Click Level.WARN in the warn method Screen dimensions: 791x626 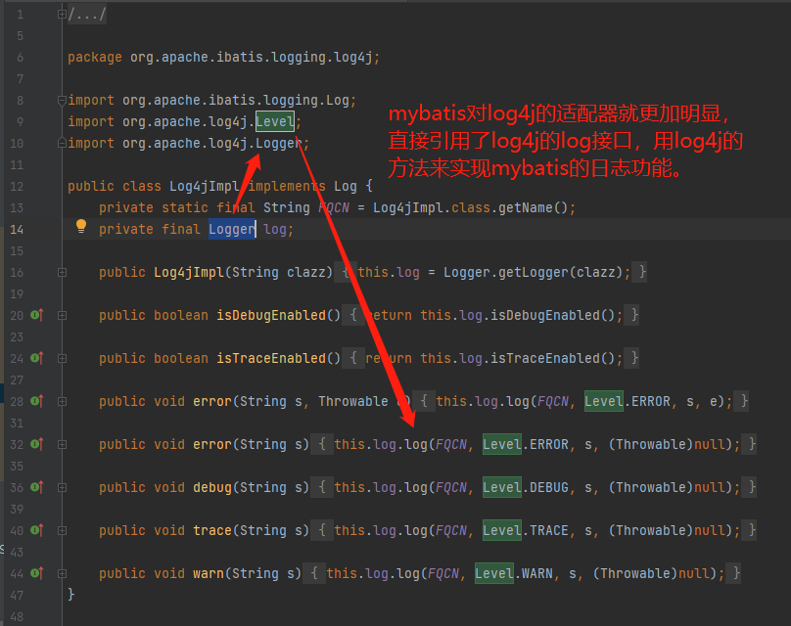click(514, 573)
